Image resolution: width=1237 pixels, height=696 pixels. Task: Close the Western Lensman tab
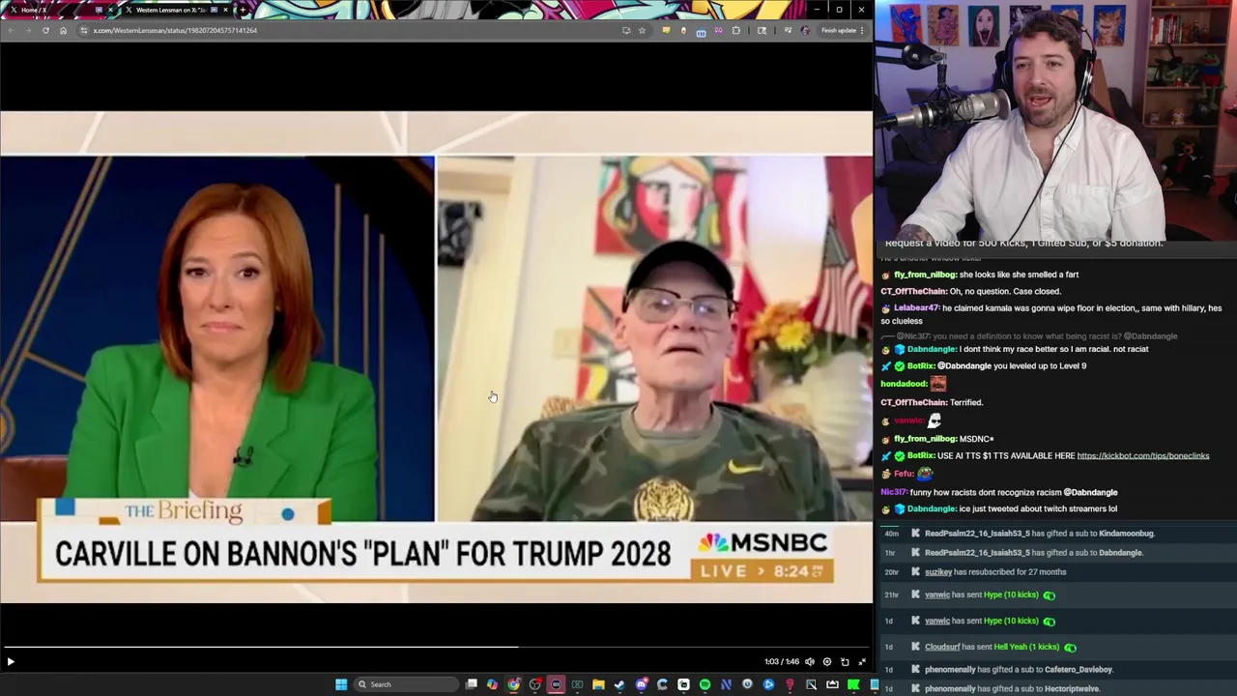point(226,10)
